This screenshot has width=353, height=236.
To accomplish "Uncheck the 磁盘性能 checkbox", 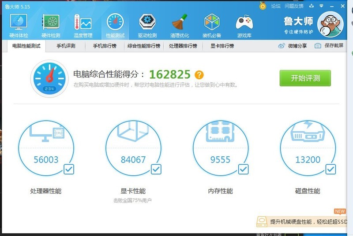I will click(330, 170).
